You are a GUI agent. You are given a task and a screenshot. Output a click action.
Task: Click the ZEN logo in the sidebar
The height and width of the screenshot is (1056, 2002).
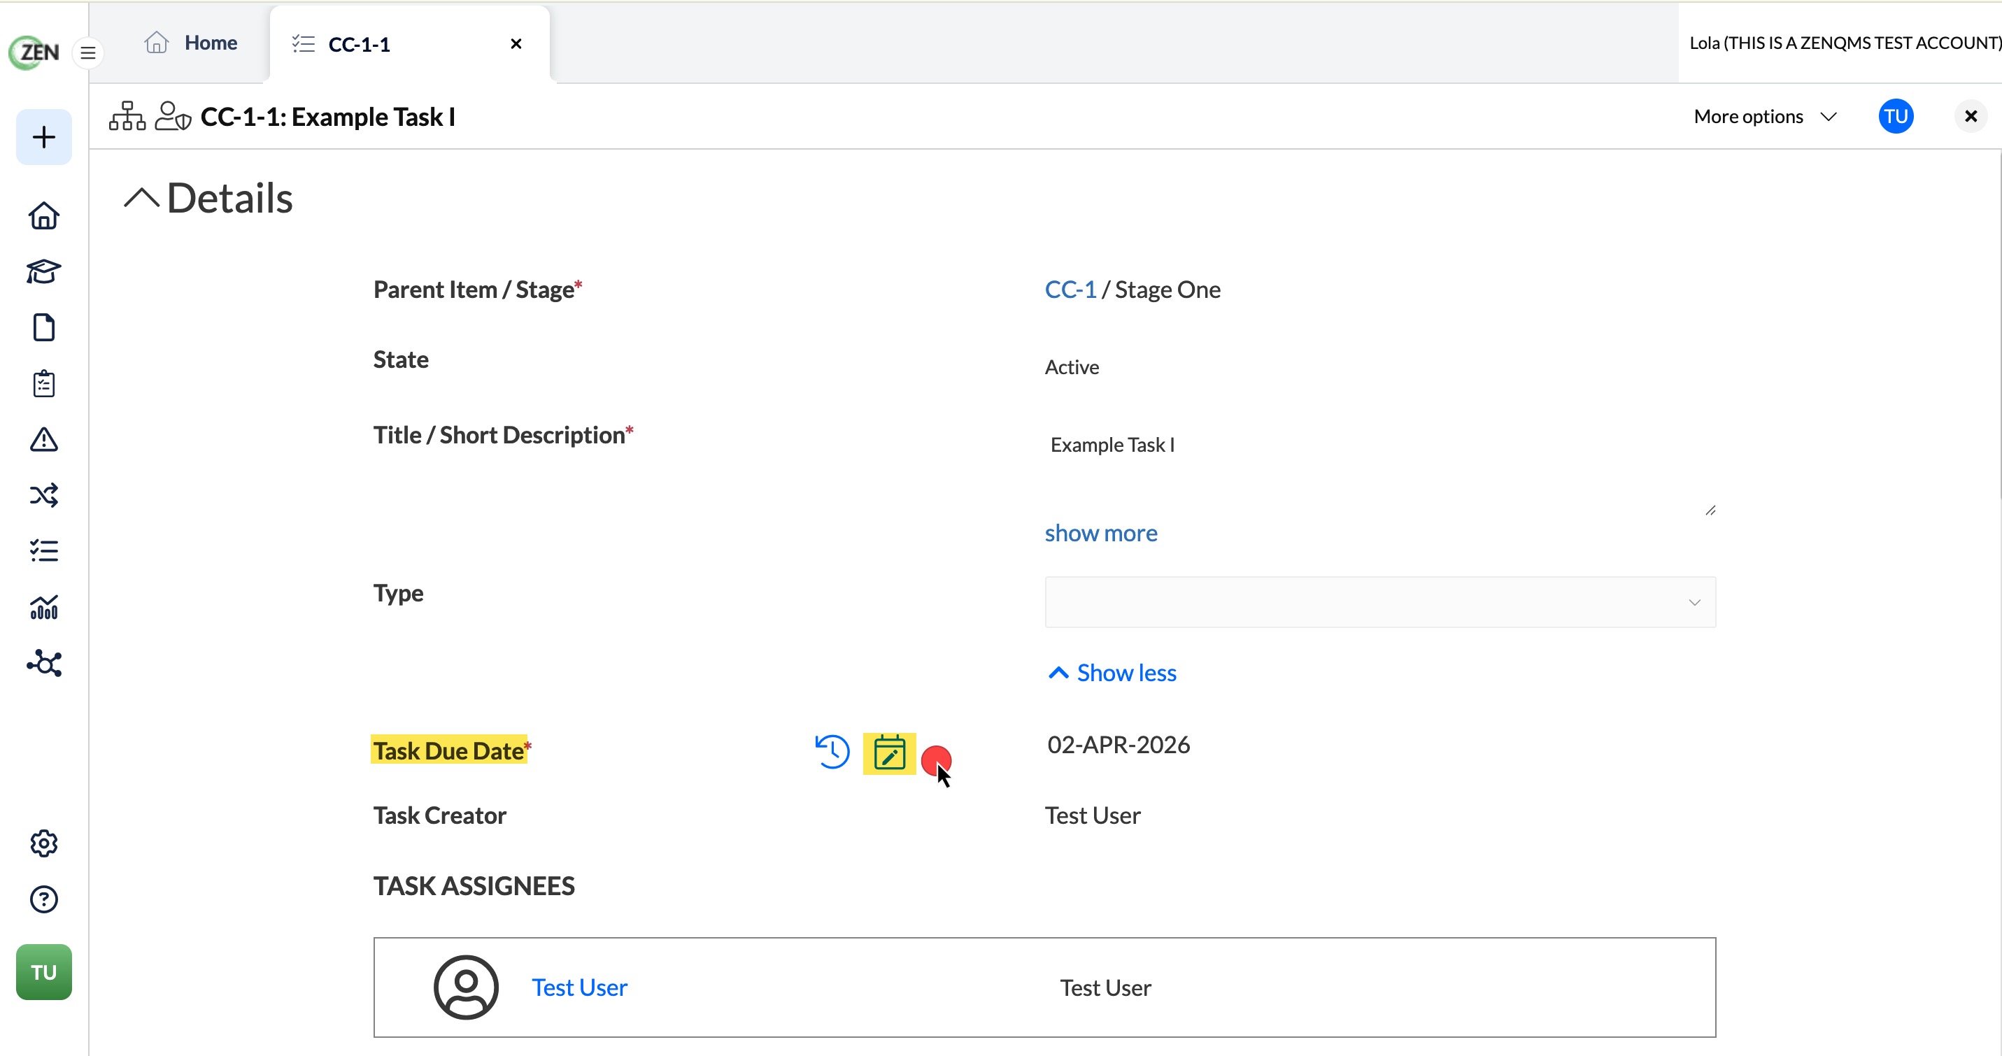[34, 52]
